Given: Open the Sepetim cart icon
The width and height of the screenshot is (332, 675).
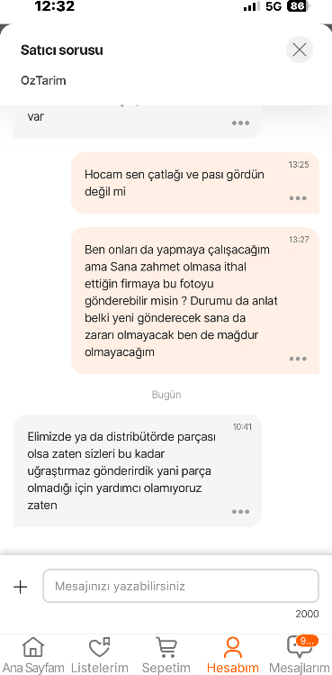Looking at the screenshot, I should [x=166, y=647].
